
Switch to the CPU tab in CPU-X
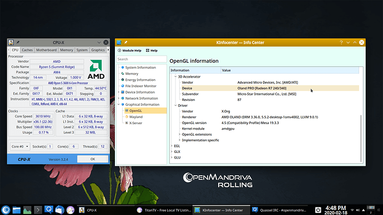tap(15, 50)
